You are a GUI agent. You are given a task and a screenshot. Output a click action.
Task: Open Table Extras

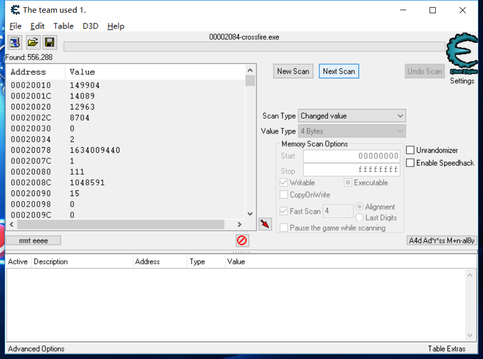point(447,349)
